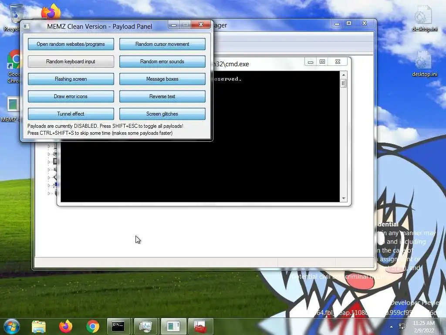Switch to the MEMZ panel taskbar button
This screenshot has width=446, height=335.
[173, 326]
